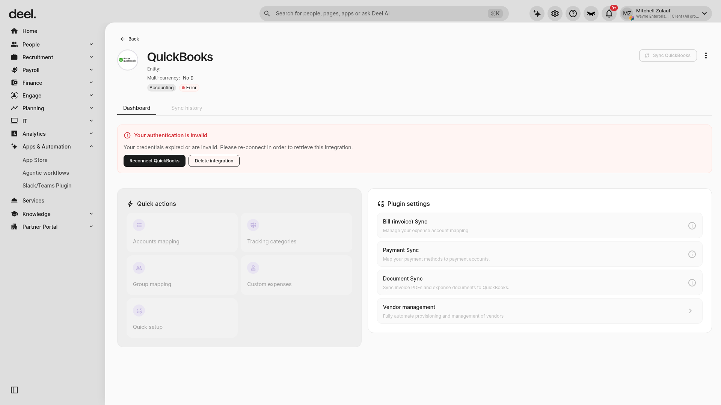
Task: Open Quick setup quick action
Action: coord(182,318)
